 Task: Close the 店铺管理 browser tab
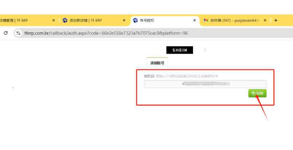coord(54,20)
